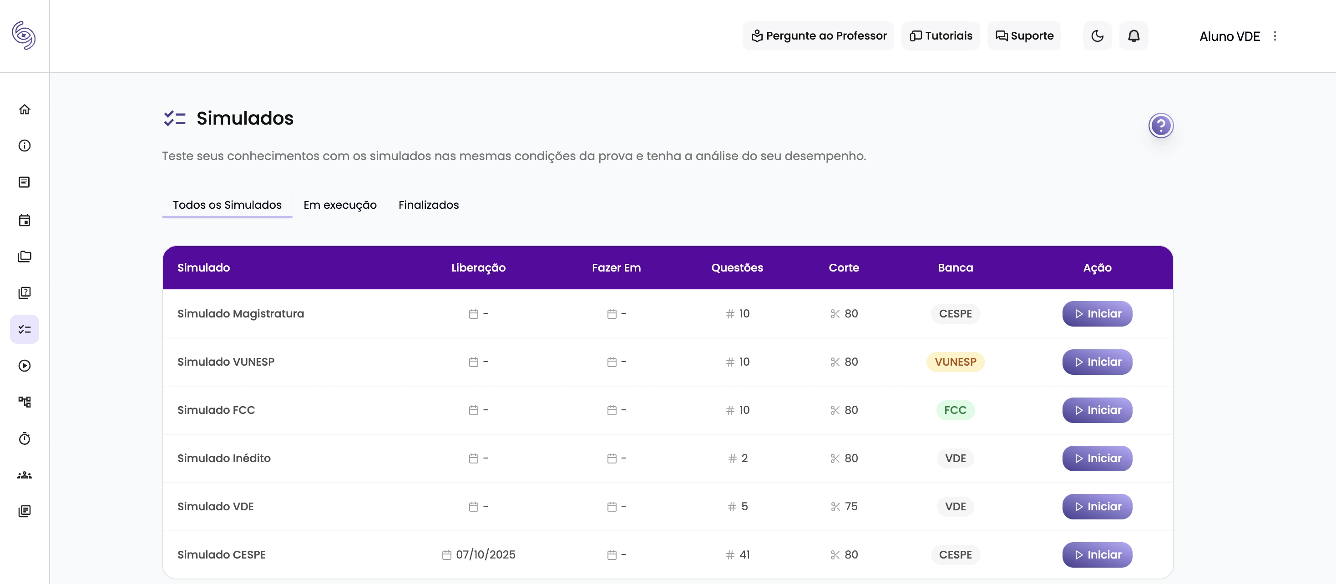Viewport: 1336px width, 584px height.
Task: Open Pergunte ao Professor
Action: click(x=819, y=36)
